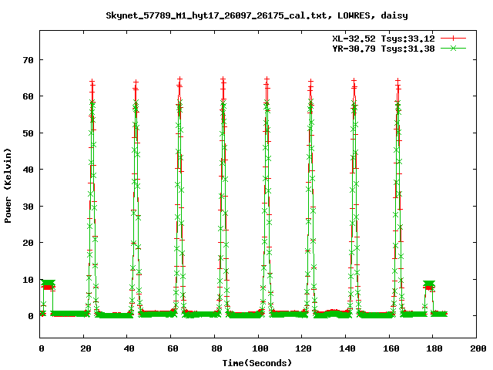Click the 0 tick label on Power axis
This screenshot has height=370, width=493.
[31, 316]
